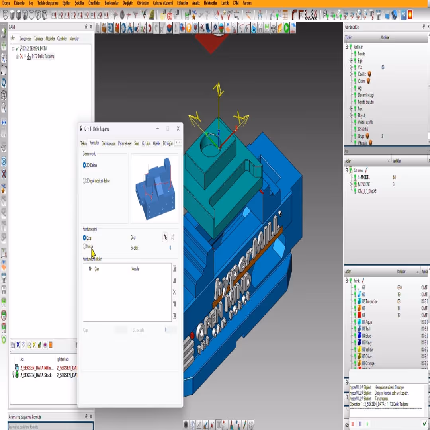
Task: Open the Makrolar tab in CAM panel
Action: [74, 39]
